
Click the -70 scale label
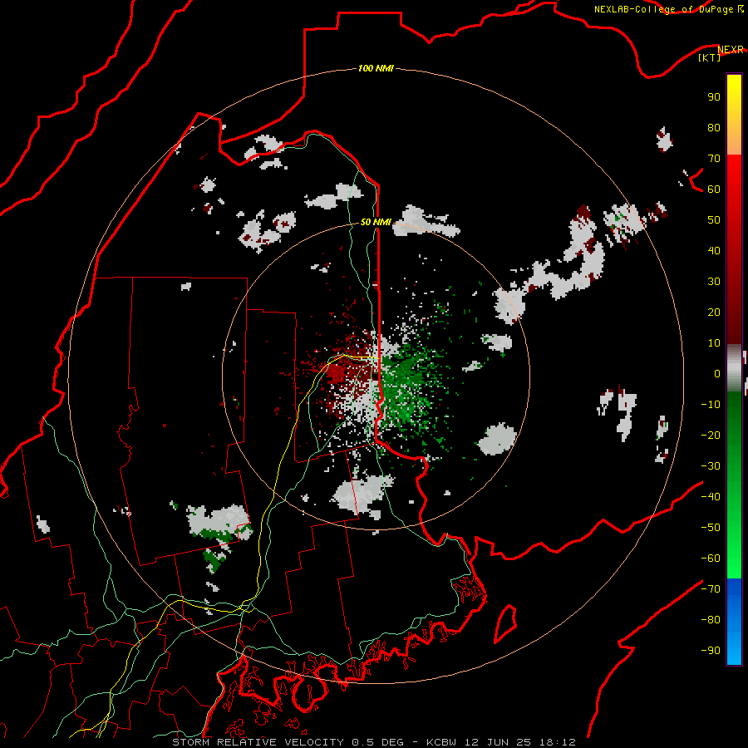711,589
